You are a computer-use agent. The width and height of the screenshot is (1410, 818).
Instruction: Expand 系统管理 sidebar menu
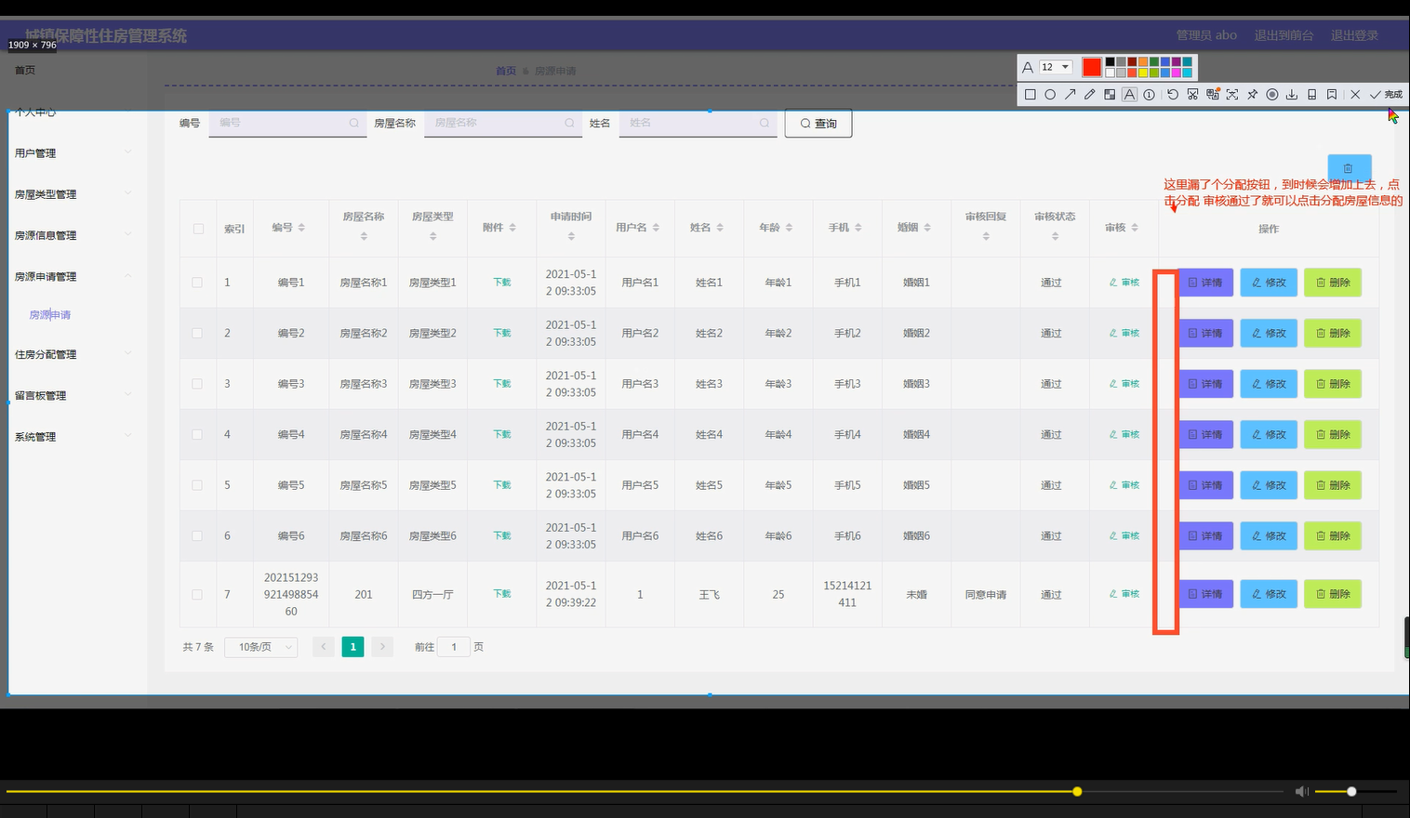click(x=73, y=436)
